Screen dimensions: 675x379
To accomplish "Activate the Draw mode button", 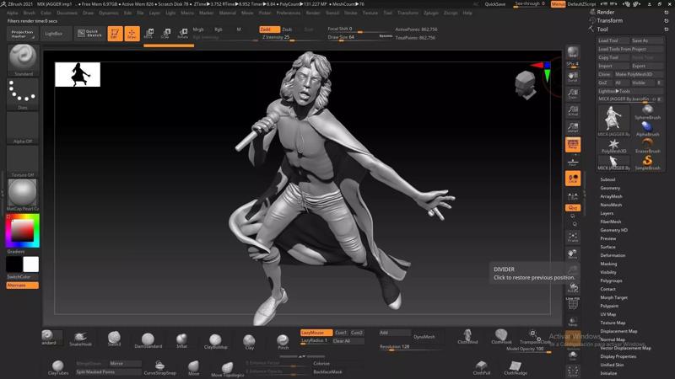I will 132,34.
